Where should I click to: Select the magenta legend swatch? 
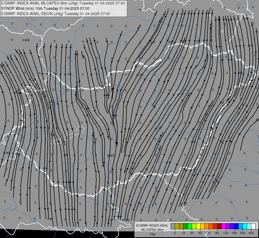pos(224,226)
